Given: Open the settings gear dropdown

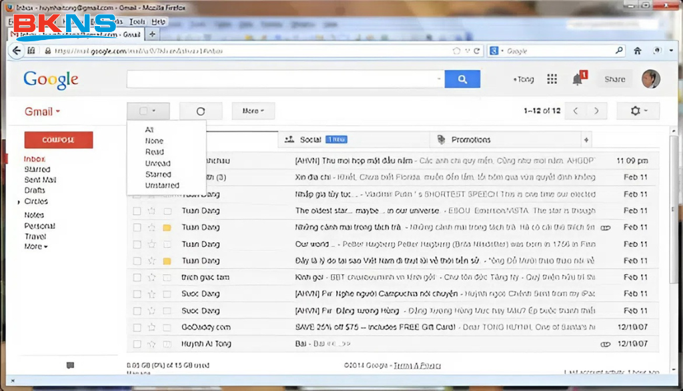Looking at the screenshot, I should point(638,111).
